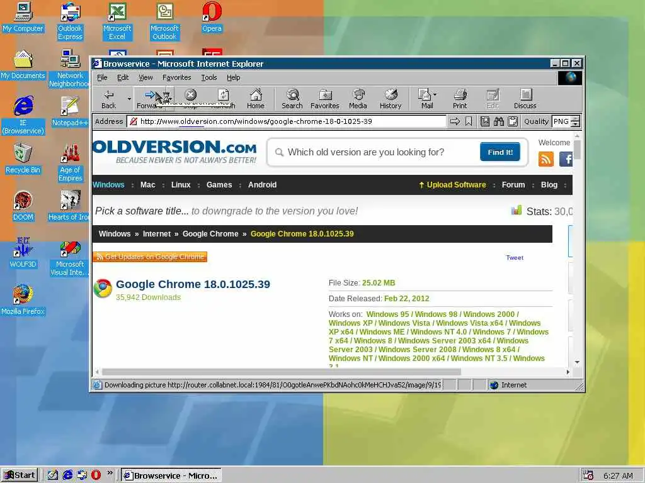Select the Recycle Bin desktop icon
This screenshot has width=645, height=483.
click(23, 158)
